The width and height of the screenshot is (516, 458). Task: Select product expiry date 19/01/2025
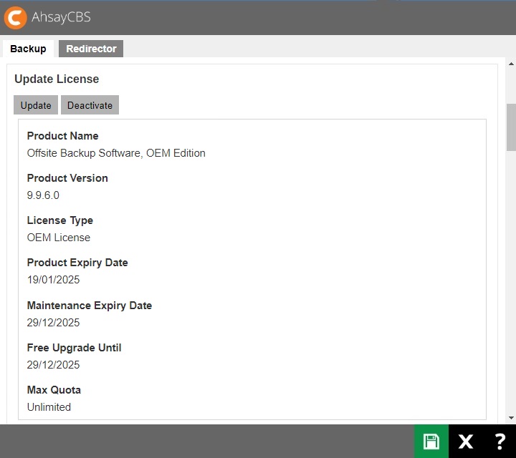click(x=53, y=280)
